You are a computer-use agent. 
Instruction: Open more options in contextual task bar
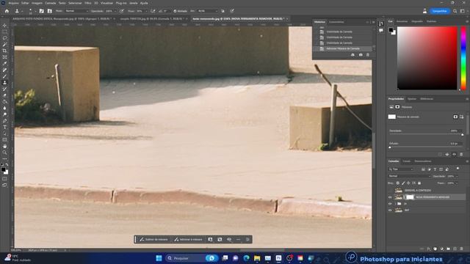click(238, 240)
